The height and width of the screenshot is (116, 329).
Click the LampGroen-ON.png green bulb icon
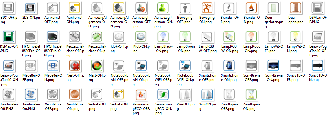185,37
